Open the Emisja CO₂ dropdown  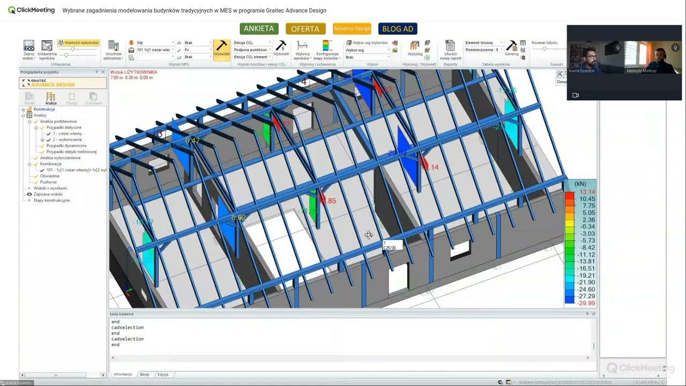[252, 43]
